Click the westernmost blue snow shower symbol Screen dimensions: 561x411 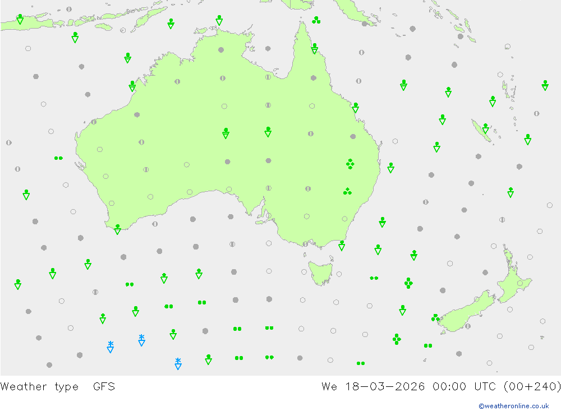pos(111,347)
